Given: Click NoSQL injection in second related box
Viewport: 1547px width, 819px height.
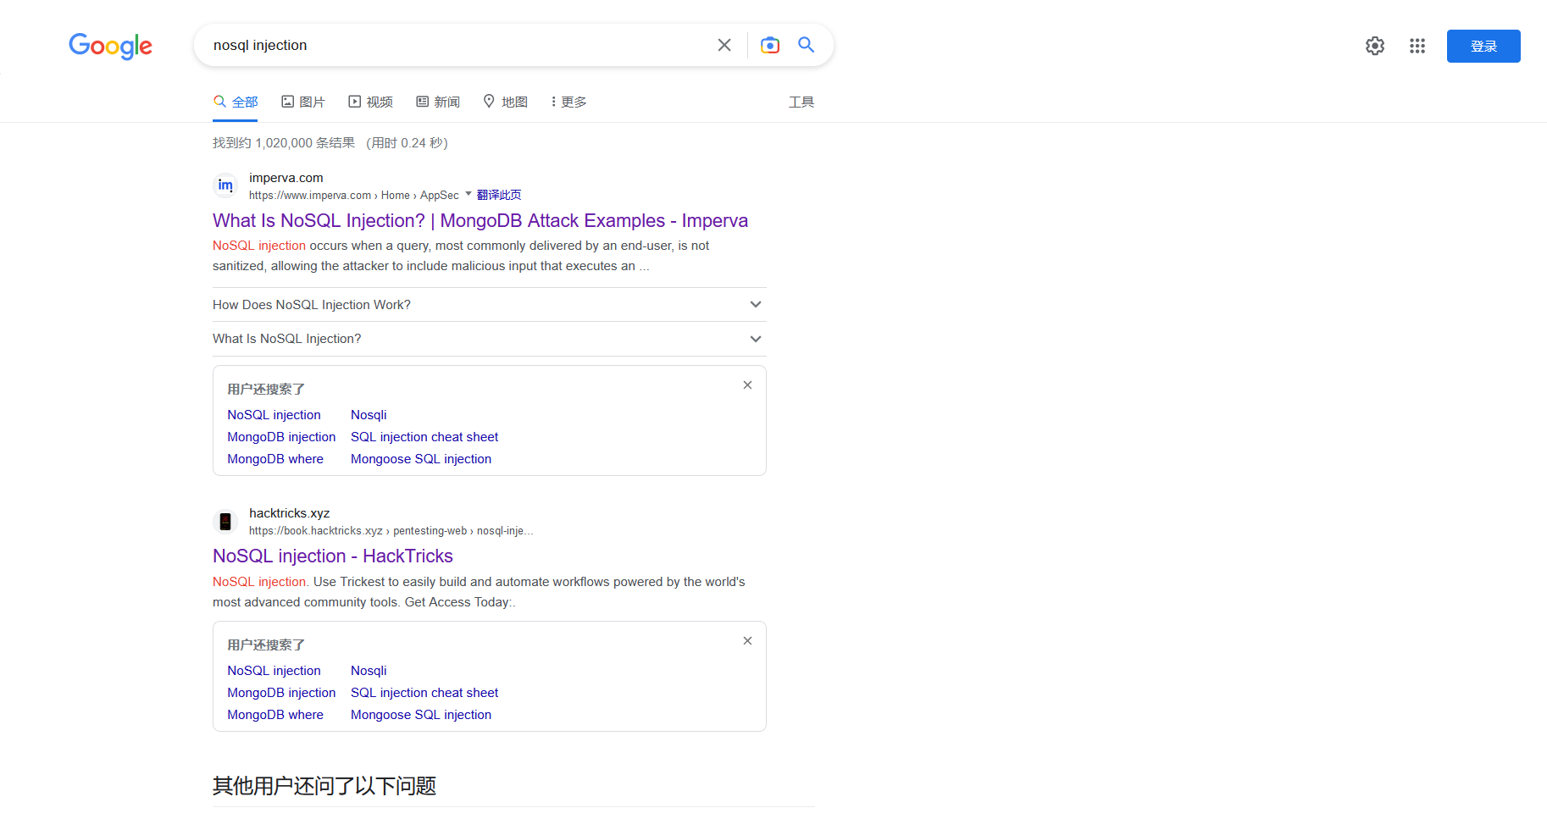Looking at the screenshot, I should coord(274,671).
